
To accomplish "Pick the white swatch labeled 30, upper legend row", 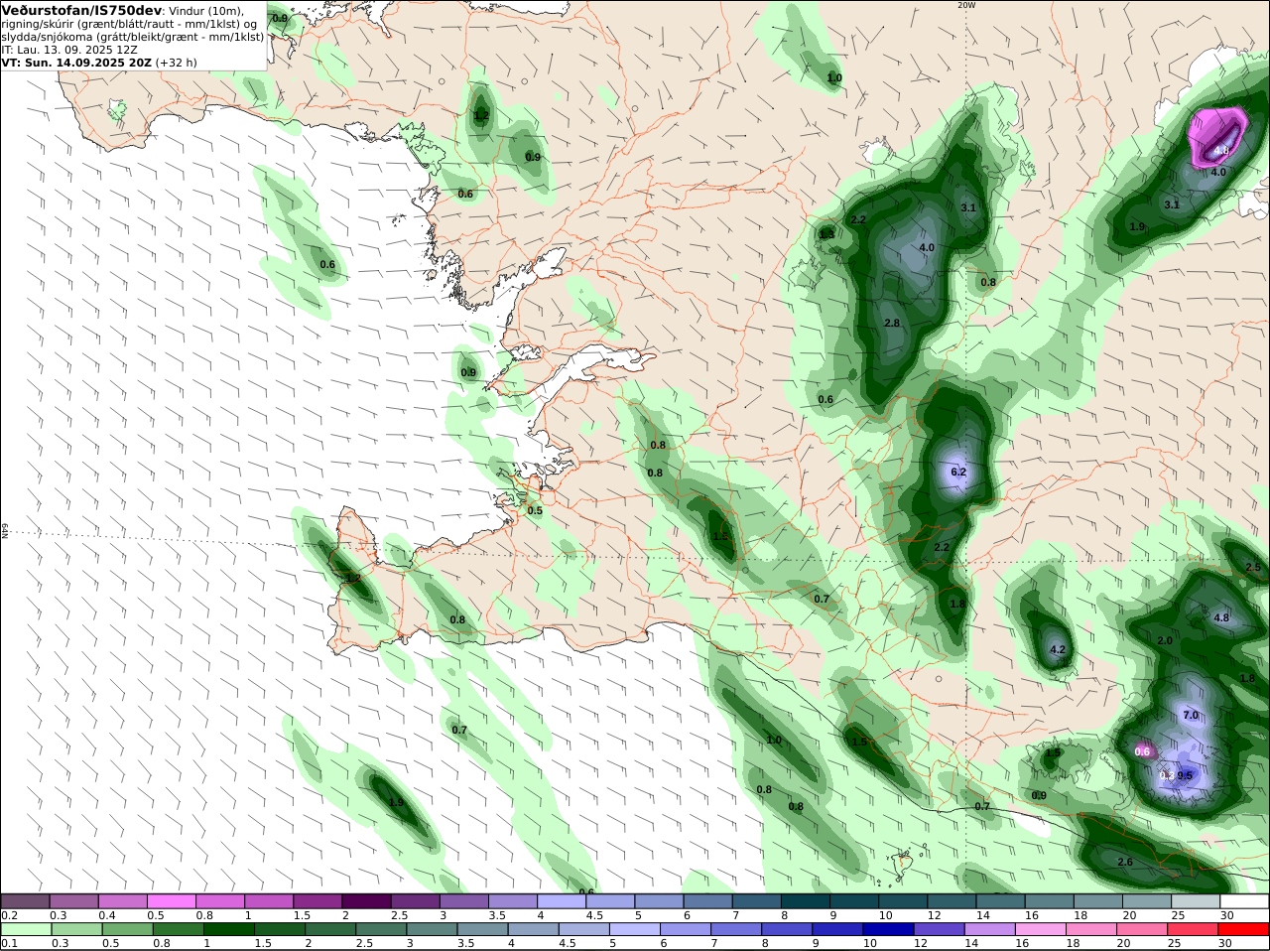I will [1244, 901].
